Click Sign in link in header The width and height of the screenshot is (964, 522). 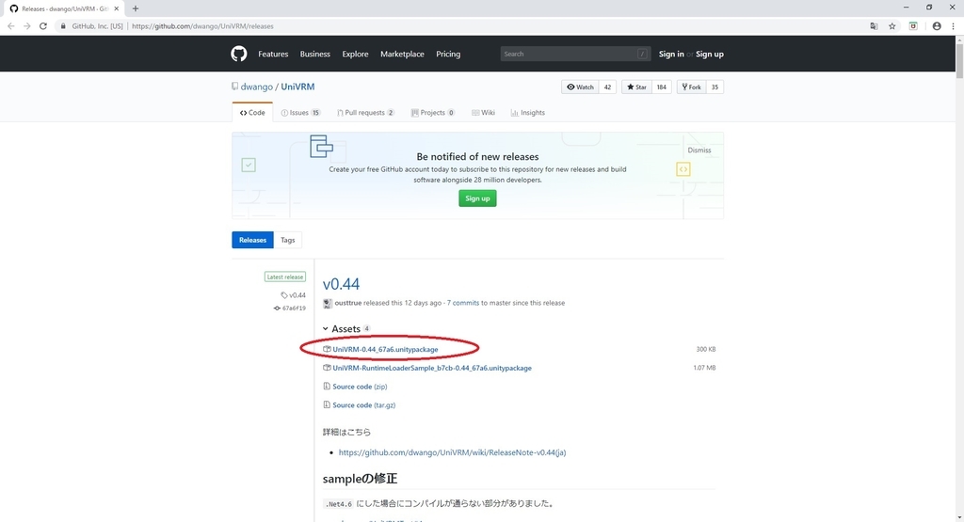670,54
